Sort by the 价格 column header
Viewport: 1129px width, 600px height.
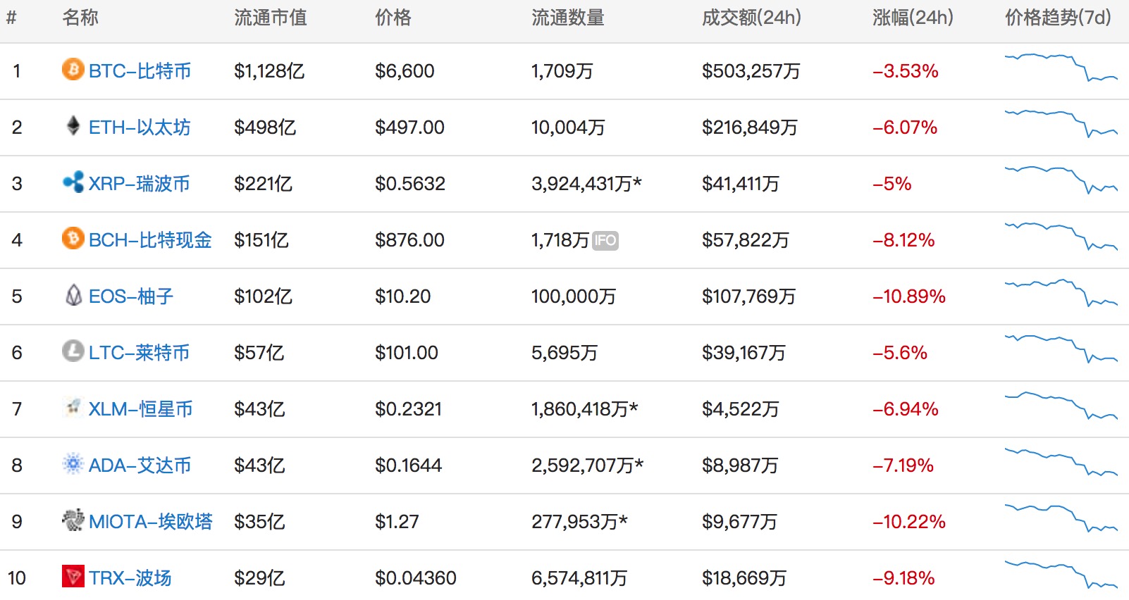coord(393,18)
